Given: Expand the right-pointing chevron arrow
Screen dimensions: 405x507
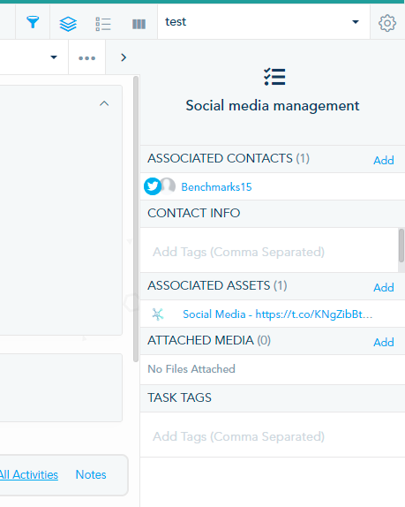Looking at the screenshot, I should coord(124,57).
